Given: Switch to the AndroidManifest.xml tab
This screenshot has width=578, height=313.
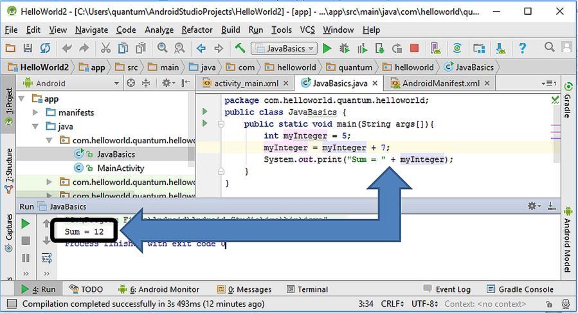Looking at the screenshot, I should pyautogui.click(x=440, y=84).
